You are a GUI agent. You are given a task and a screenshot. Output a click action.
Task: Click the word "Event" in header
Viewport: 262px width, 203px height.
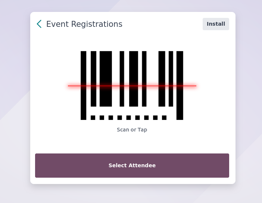57,24
